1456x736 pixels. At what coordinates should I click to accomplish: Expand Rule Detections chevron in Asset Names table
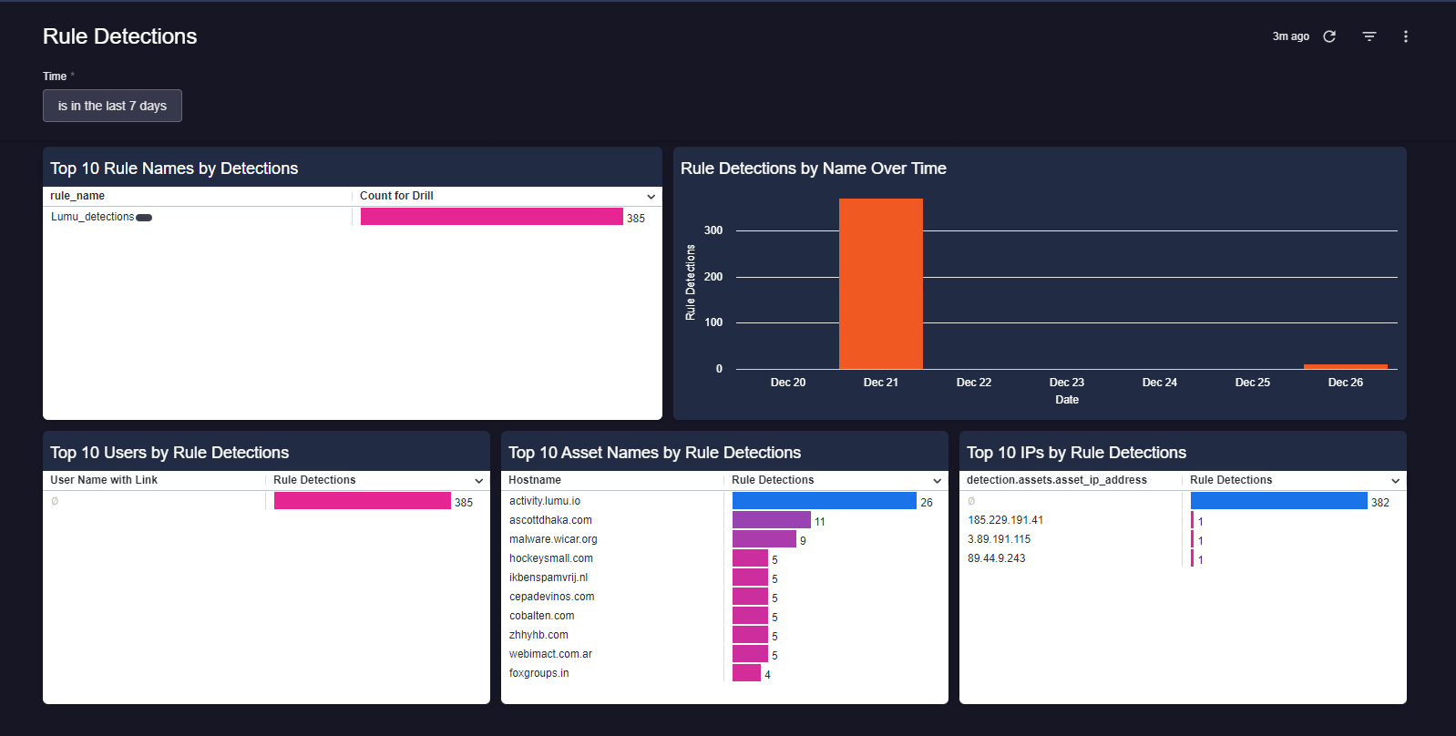(x=937, y=481)
